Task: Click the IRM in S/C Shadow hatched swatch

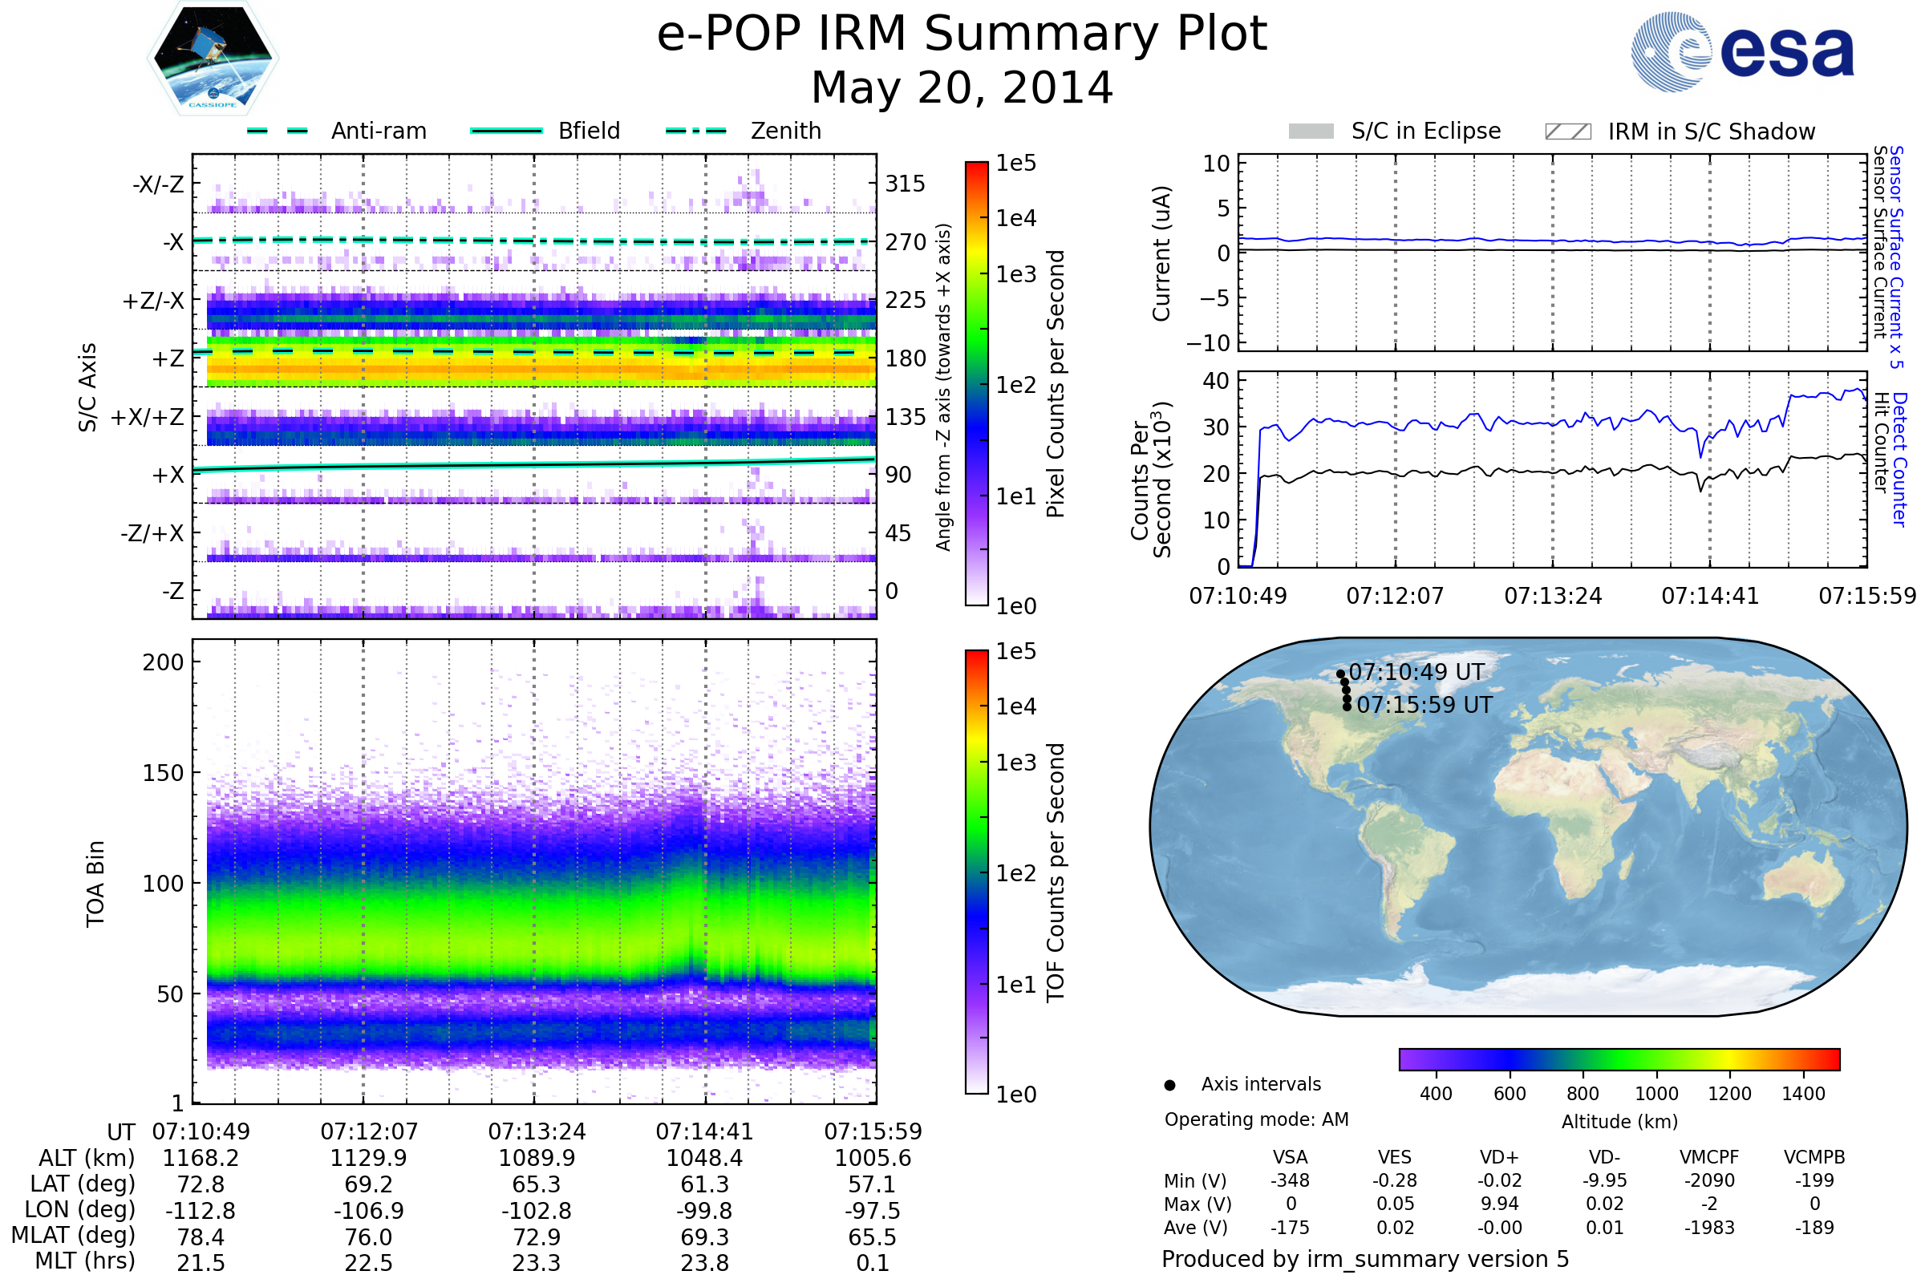Action: point(1567,132)
